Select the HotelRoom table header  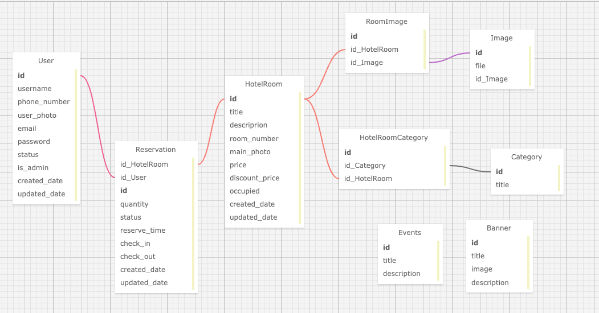coord(263,84)
